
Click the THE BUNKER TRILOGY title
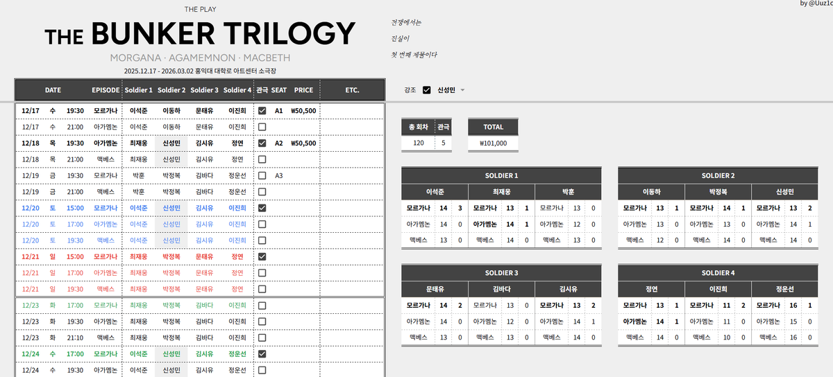click(200, 34)
